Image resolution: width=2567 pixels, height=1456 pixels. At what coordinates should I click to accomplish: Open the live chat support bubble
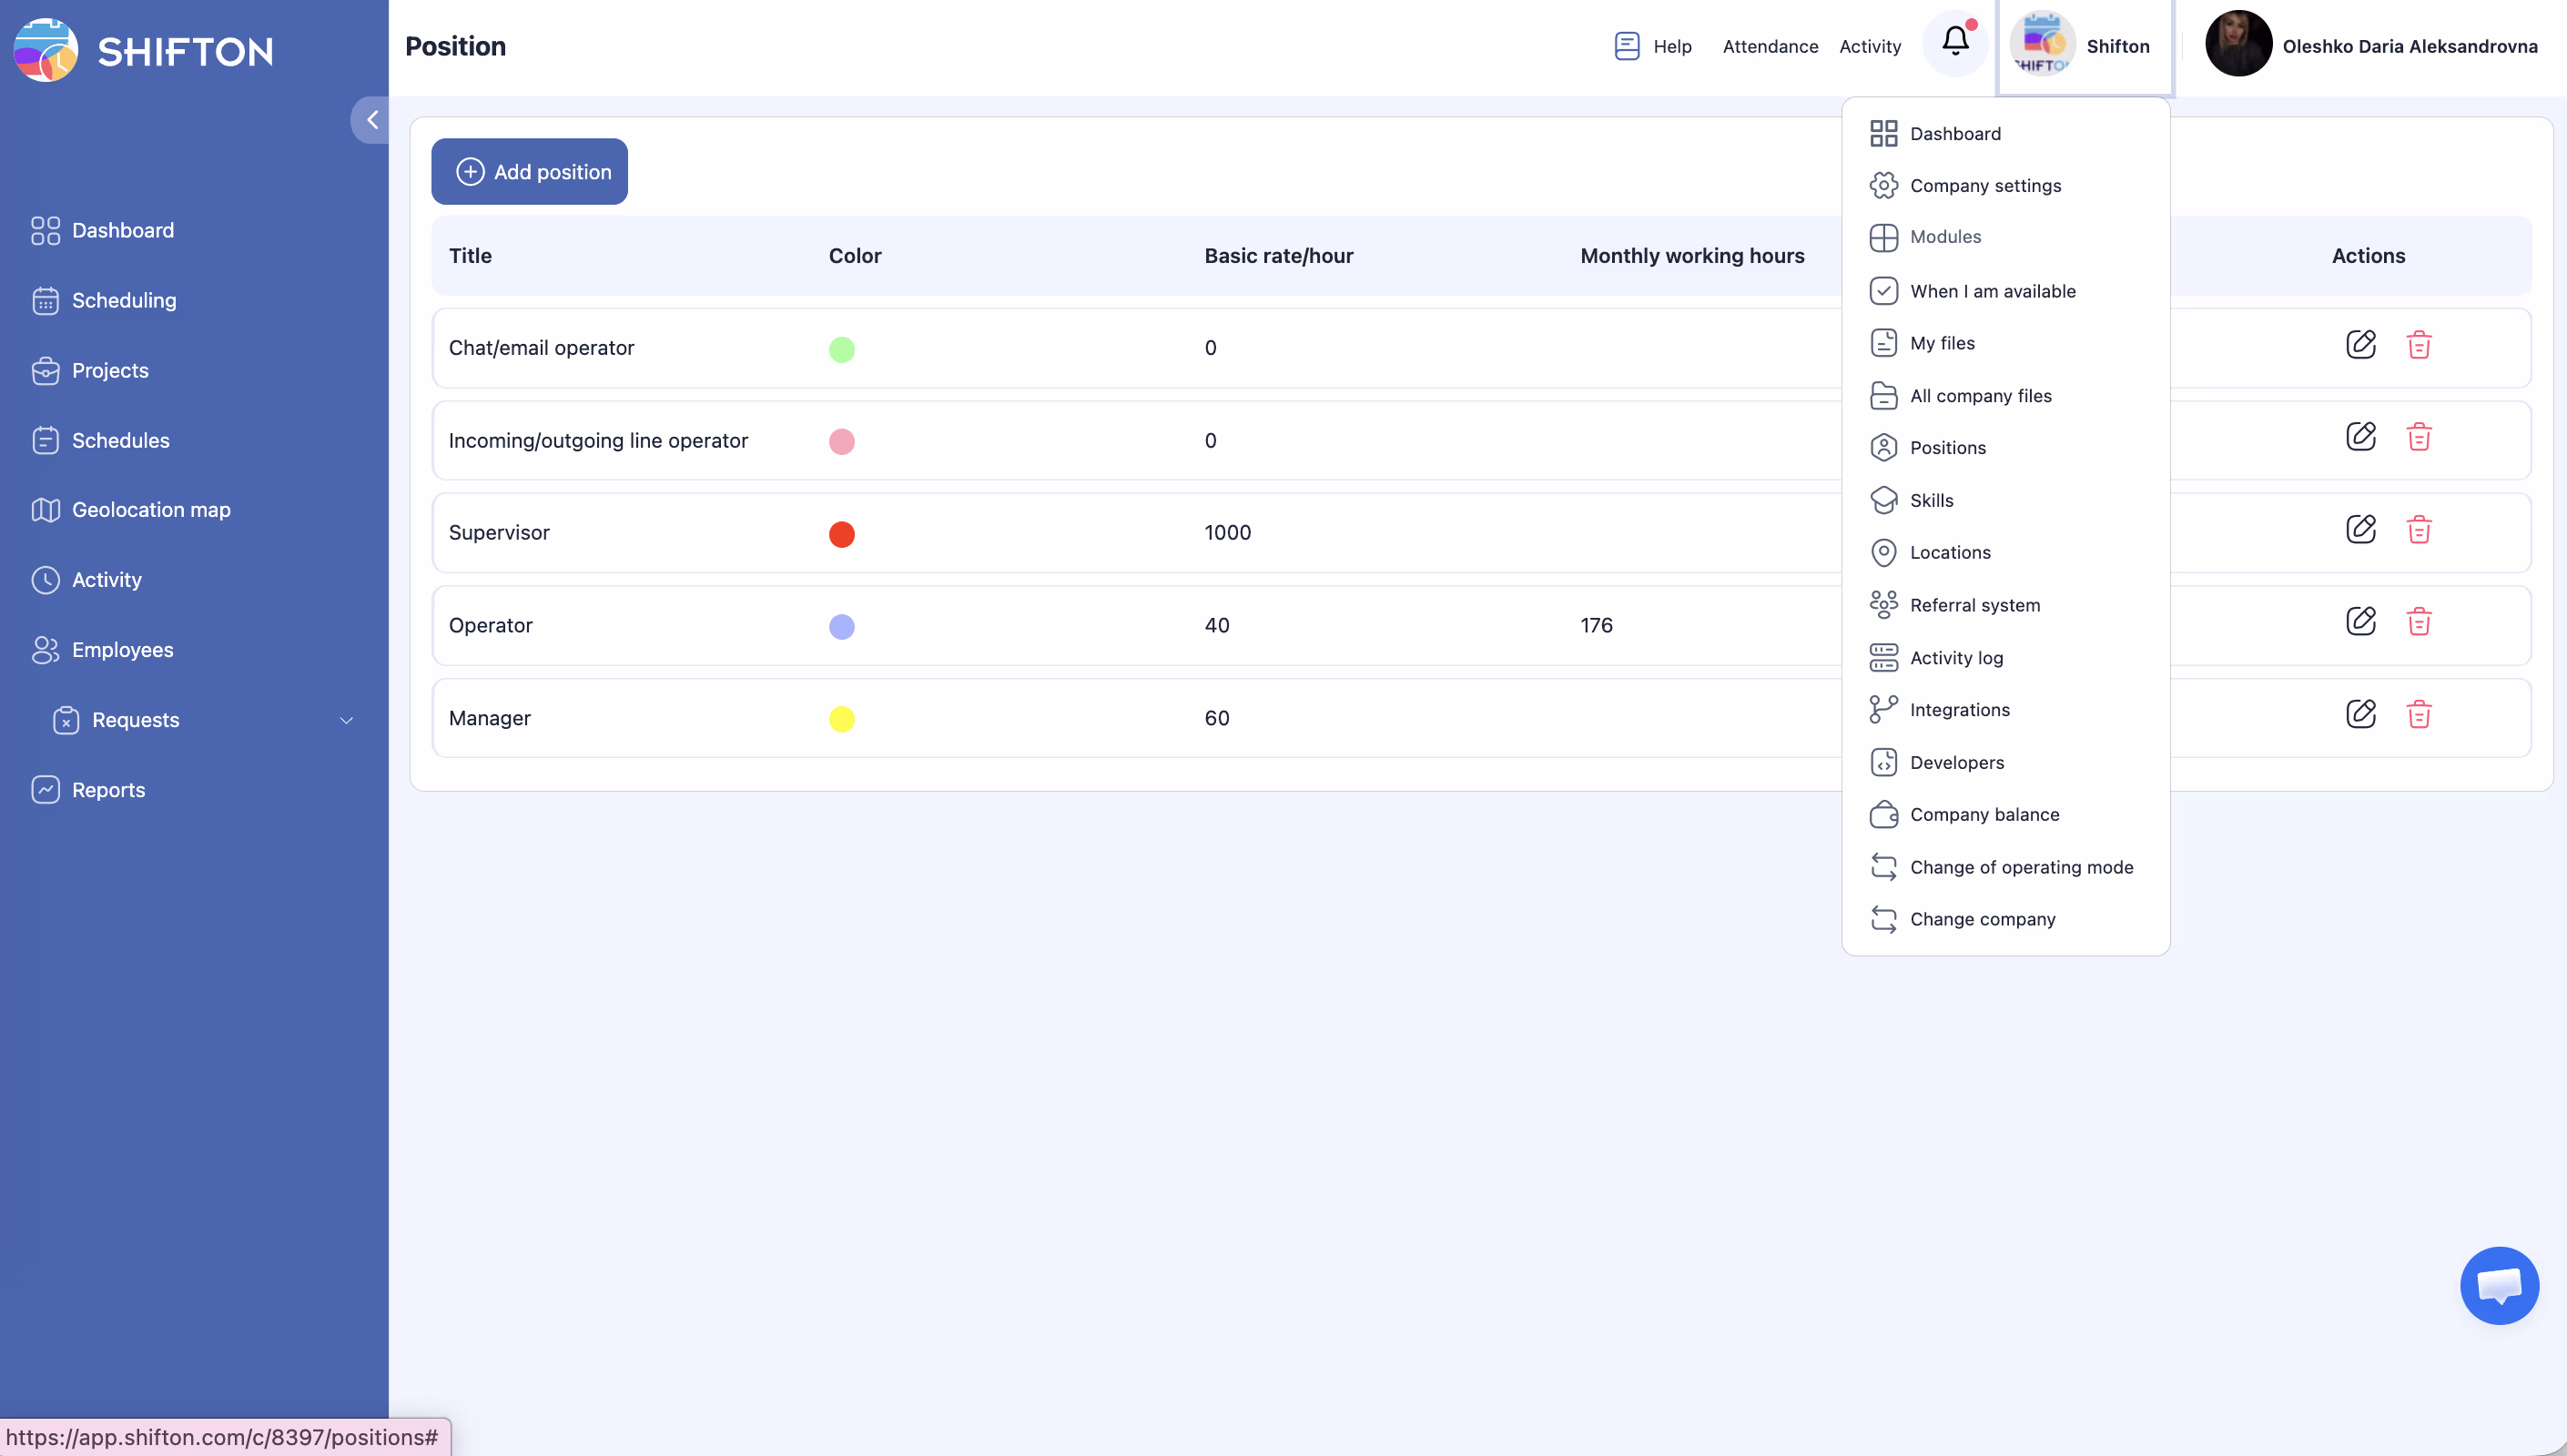2498,1285
